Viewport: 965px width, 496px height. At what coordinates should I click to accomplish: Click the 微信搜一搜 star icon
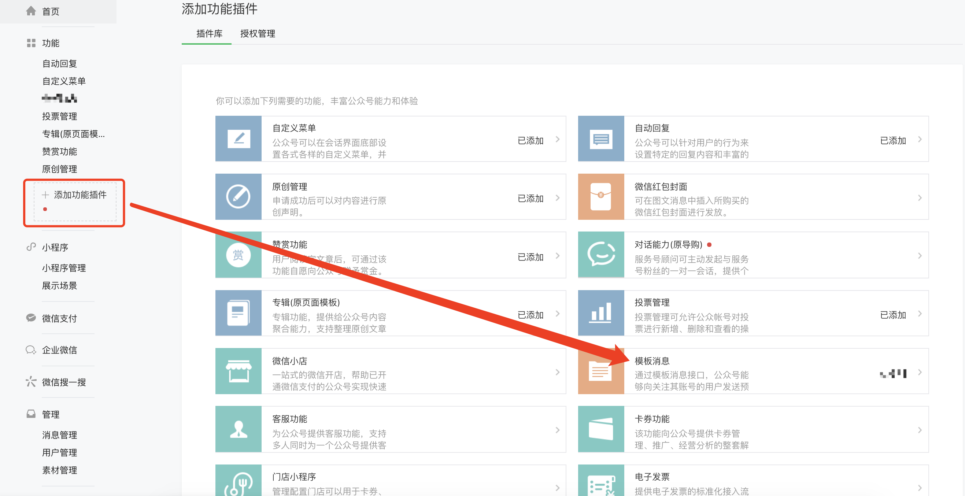coord(31,382)
